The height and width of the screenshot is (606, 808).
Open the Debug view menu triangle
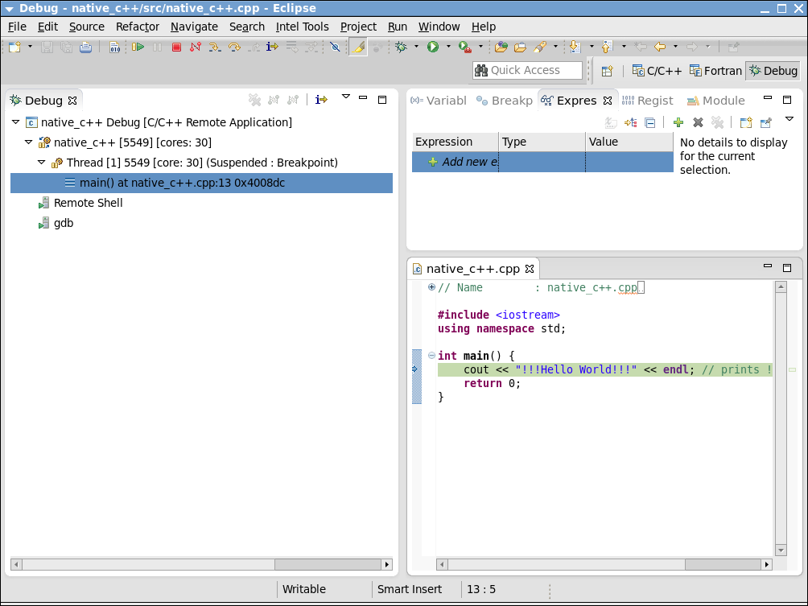[346, 97]
